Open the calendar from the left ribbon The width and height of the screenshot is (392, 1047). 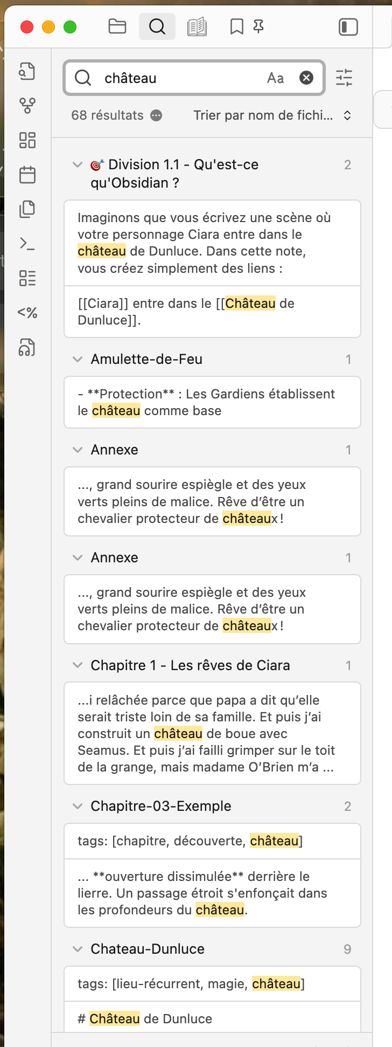click(27, 175)
